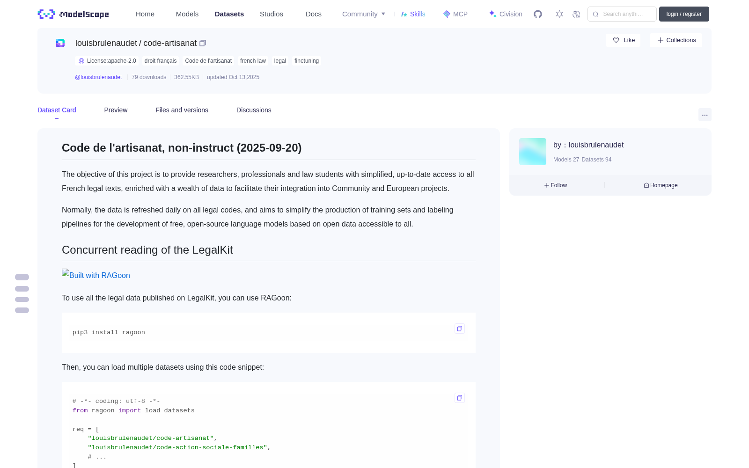Open the Docs navigation item

click(314, 14)
